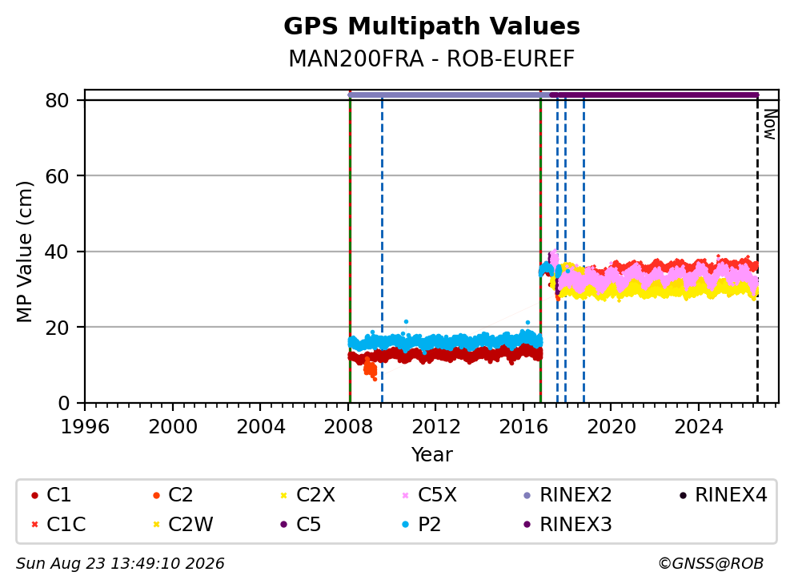Click the MP Value (cm) axis label

coord(24,252)
